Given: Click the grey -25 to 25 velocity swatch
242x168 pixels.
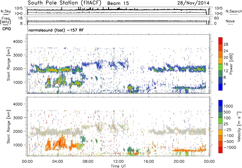Looking at the screenshot, I should click(221, 126).
